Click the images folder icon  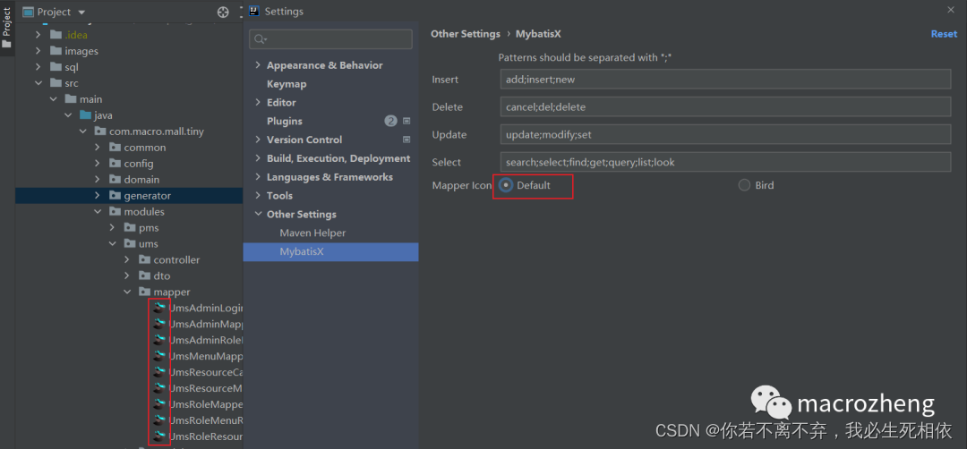click(56, 51)
